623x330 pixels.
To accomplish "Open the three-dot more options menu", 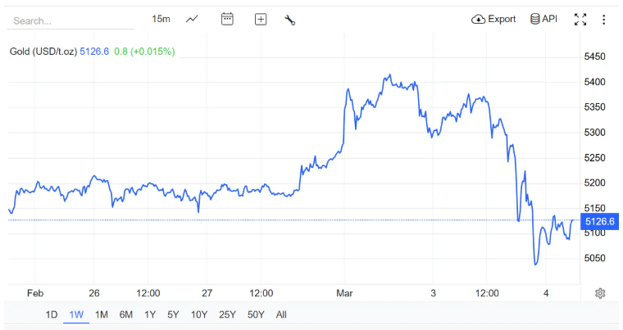I will 604,19.
